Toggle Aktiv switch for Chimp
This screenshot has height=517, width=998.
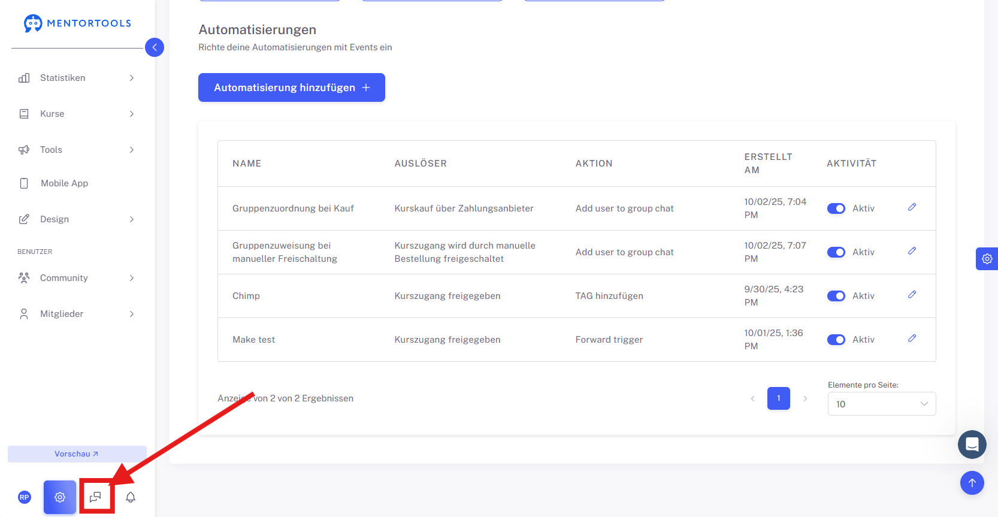(x=836, y=296)
